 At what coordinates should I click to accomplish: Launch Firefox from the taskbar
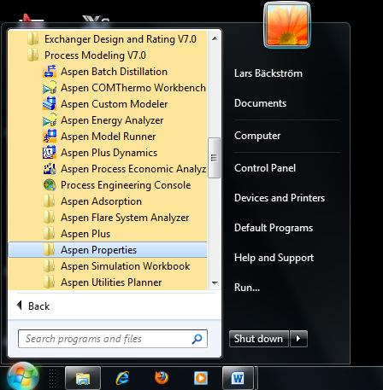[x=162, y=378]
